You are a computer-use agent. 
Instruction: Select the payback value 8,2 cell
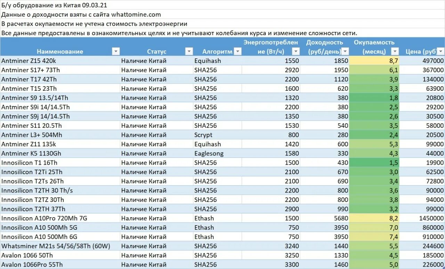[x=374, y=218]
